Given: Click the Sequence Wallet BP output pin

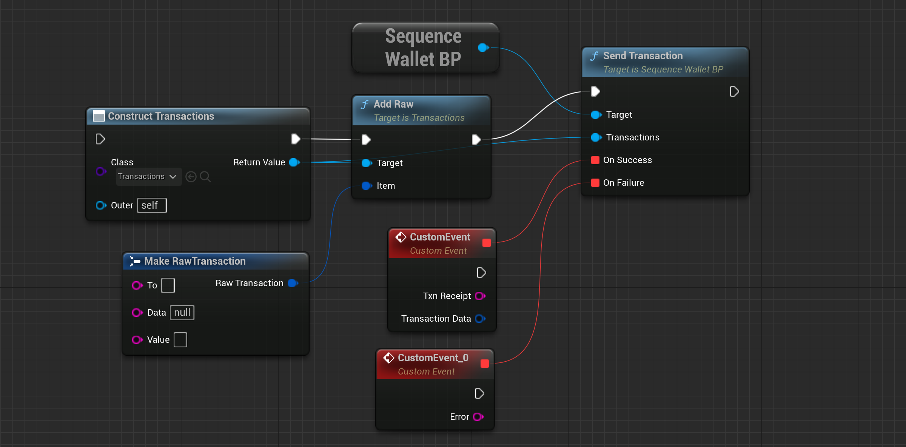Looking at the screenshot, I should (x=483, y=48).
